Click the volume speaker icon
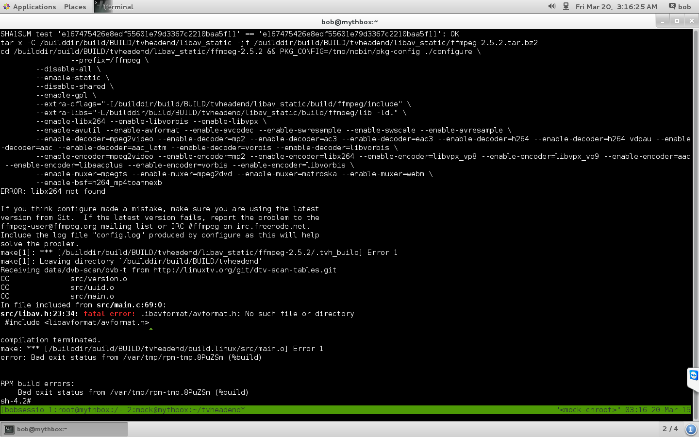Viewport: 699px width, 437px height. click(x=552, y=6)
